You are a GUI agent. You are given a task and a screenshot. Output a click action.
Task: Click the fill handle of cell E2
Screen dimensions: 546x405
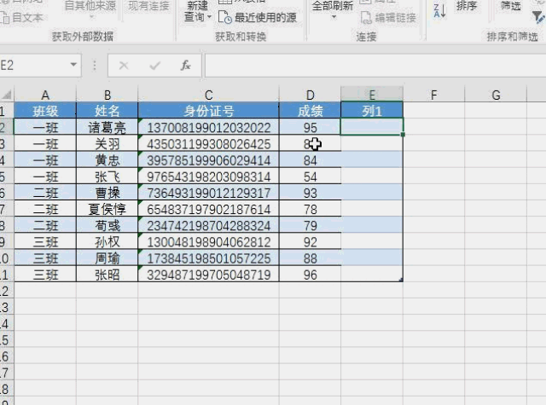(403, 135)
